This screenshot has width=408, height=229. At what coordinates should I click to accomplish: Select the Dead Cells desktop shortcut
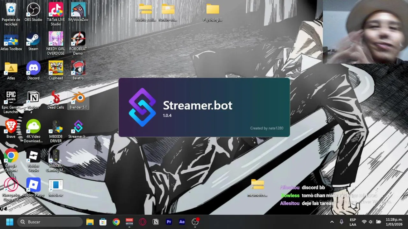pos(56,100)
